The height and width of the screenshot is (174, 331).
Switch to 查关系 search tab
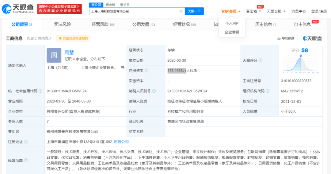tap(125, 5)
